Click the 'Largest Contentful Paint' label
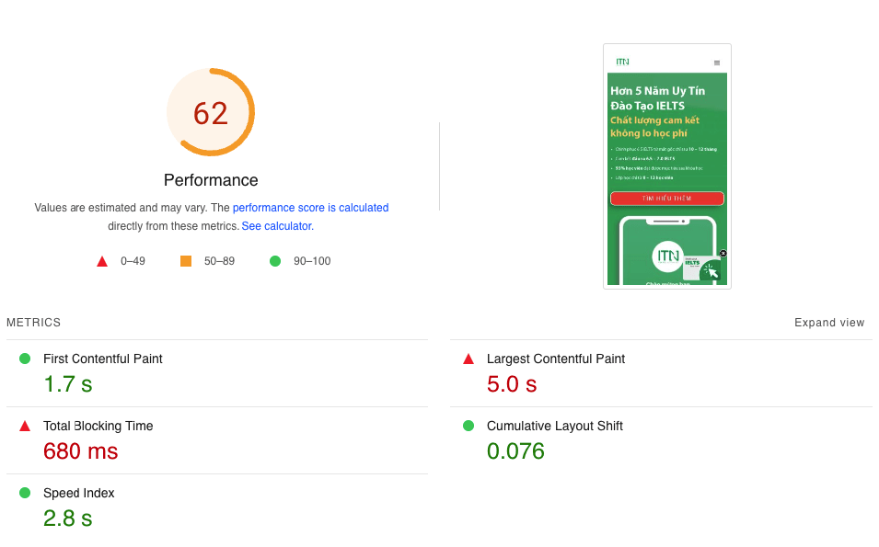 (556, 359)
